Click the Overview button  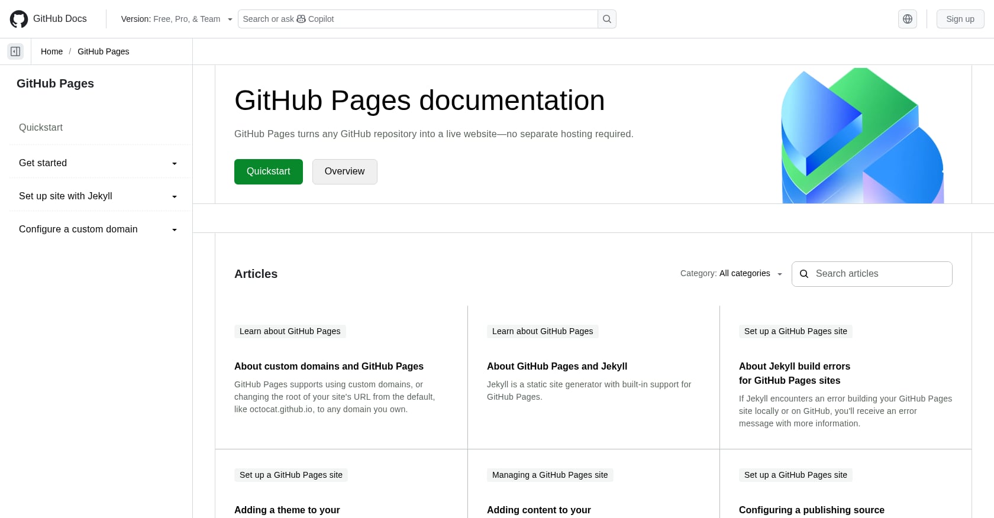344,171
